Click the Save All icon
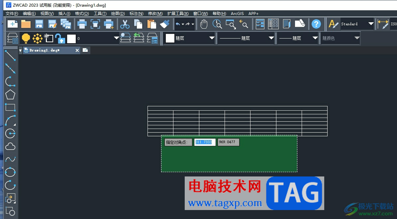The width and height of the screenshot is (397, 219). click(66, 24)
